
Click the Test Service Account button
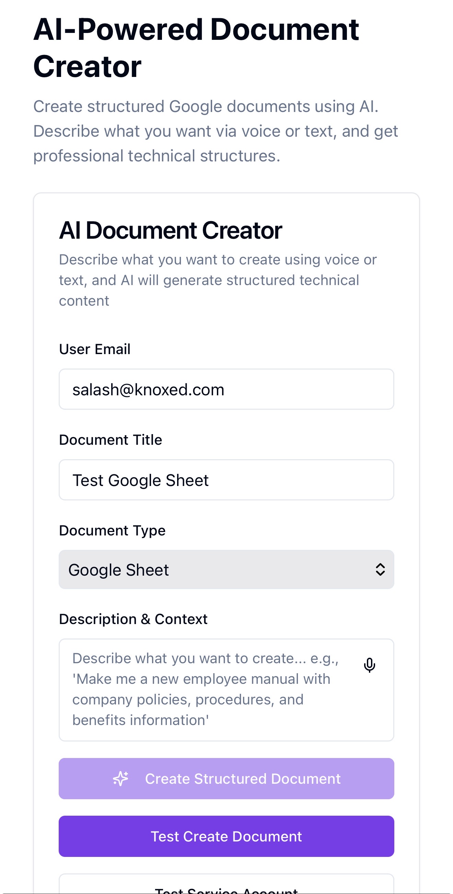pyautogui.click(x=226, y=889)
